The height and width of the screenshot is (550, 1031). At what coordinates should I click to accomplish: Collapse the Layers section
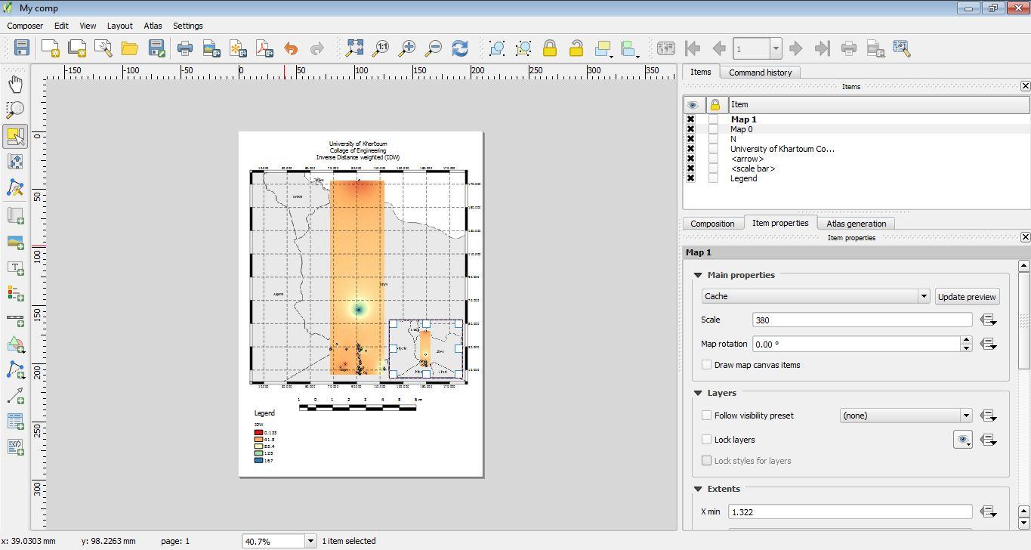pyautogui.click(x=698, y=393)
